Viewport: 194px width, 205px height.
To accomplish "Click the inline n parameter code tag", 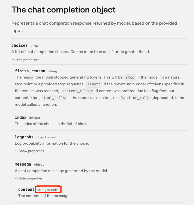I will click(117, 52).
